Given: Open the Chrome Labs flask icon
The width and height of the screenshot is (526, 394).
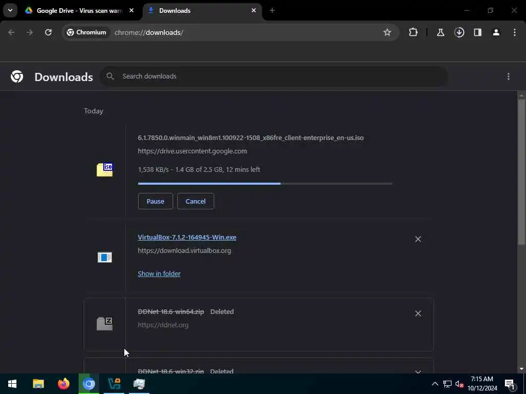Looking at the screenshot, I should point(440,32).
